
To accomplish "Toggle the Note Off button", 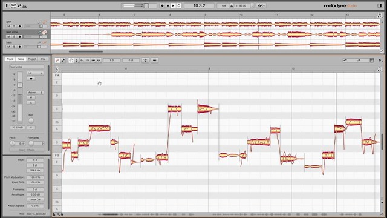I will tap(35, 199).
